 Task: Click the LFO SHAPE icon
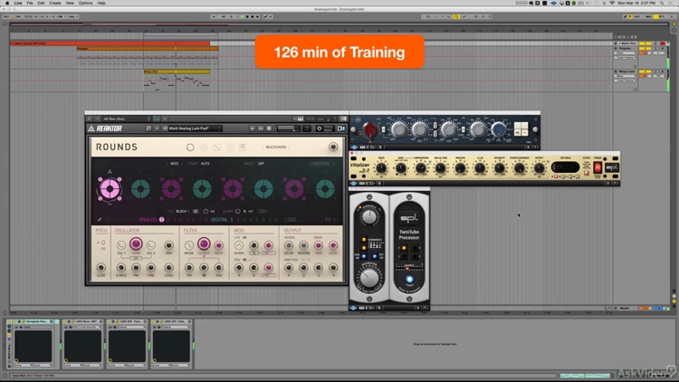pyautogui.click(x=239, y=245)
